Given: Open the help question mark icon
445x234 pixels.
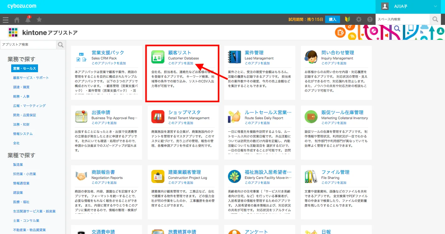Looking at the screenshot, I should coord(370,19).
